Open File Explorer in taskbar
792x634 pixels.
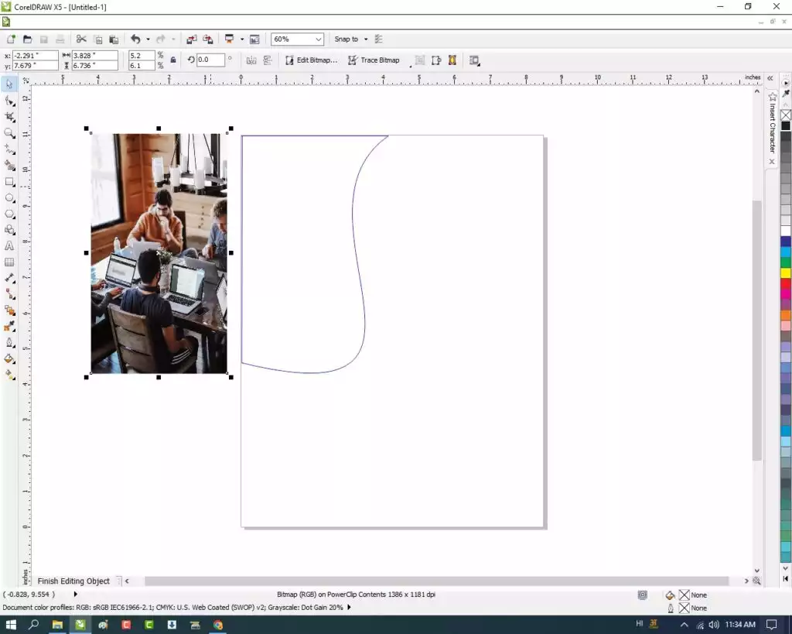click(57, 625)
